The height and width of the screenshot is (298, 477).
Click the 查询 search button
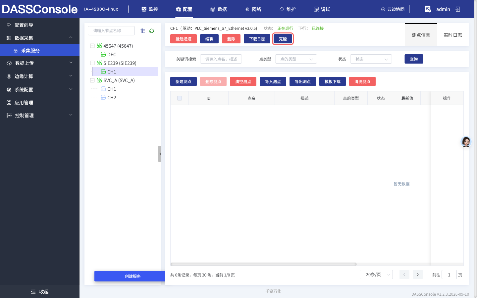[x=414, y=59]
